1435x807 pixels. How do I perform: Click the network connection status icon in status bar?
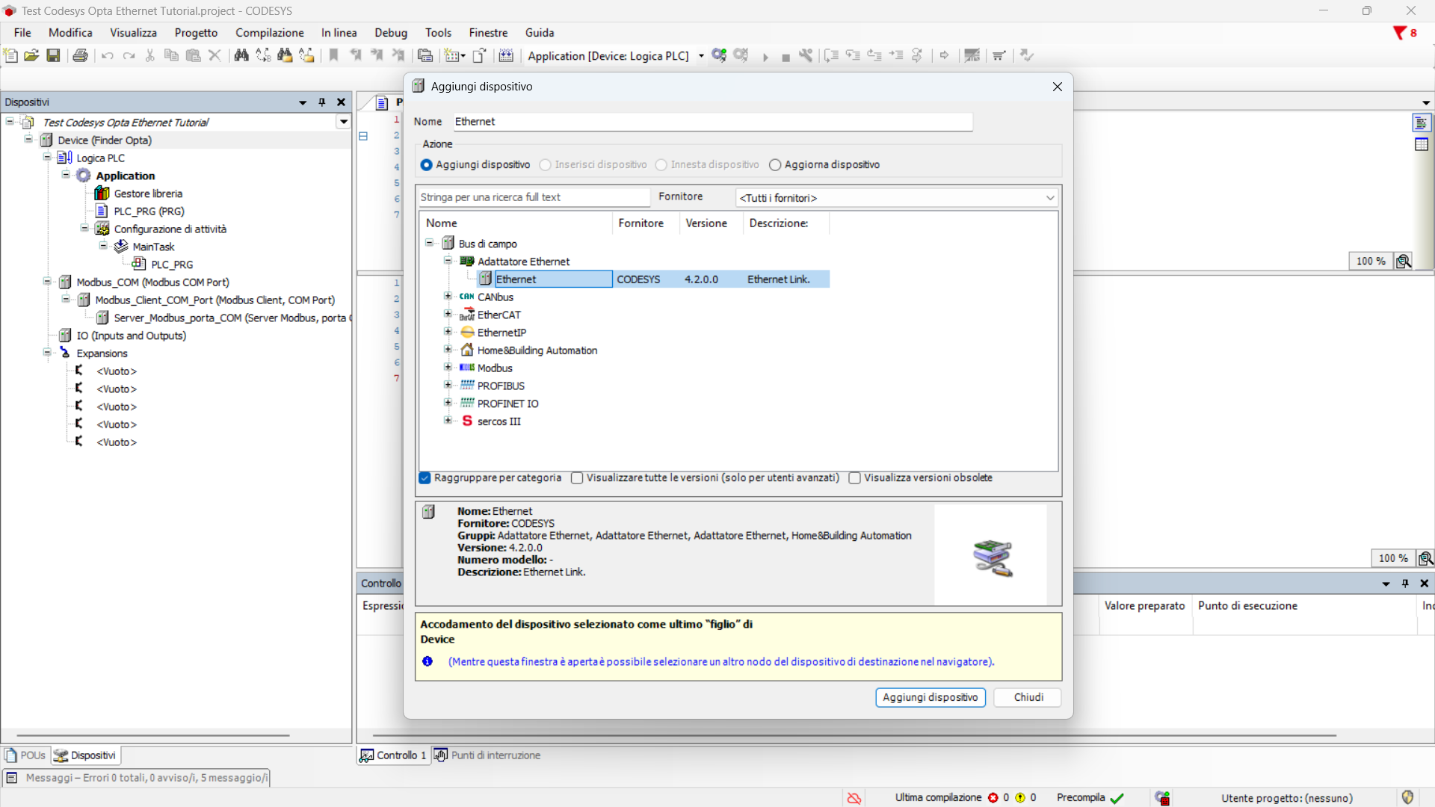[854, 798]
